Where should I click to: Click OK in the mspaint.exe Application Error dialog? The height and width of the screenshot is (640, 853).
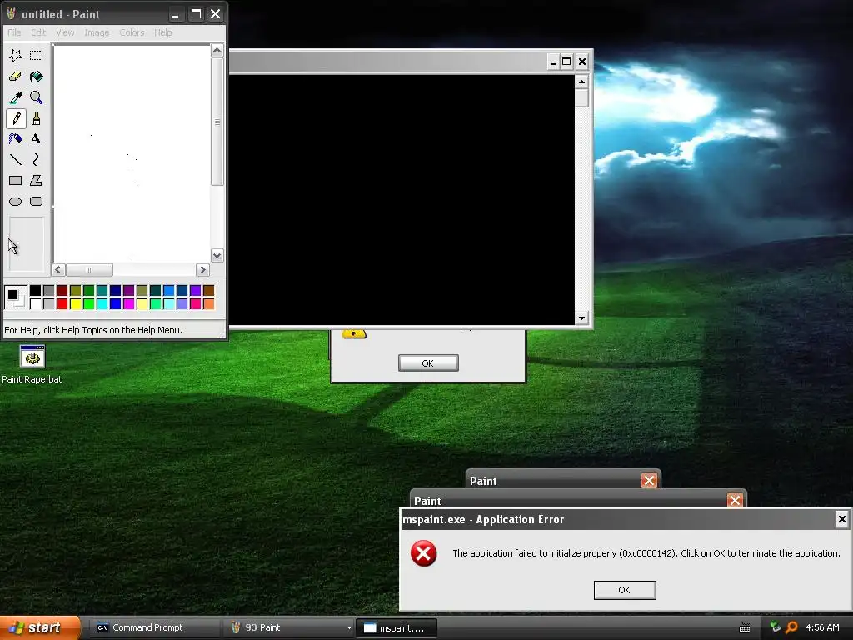pos(625,590)
